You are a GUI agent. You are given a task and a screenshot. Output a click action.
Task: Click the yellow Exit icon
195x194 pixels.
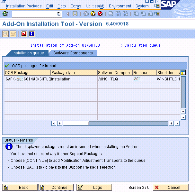coord(93,14)
